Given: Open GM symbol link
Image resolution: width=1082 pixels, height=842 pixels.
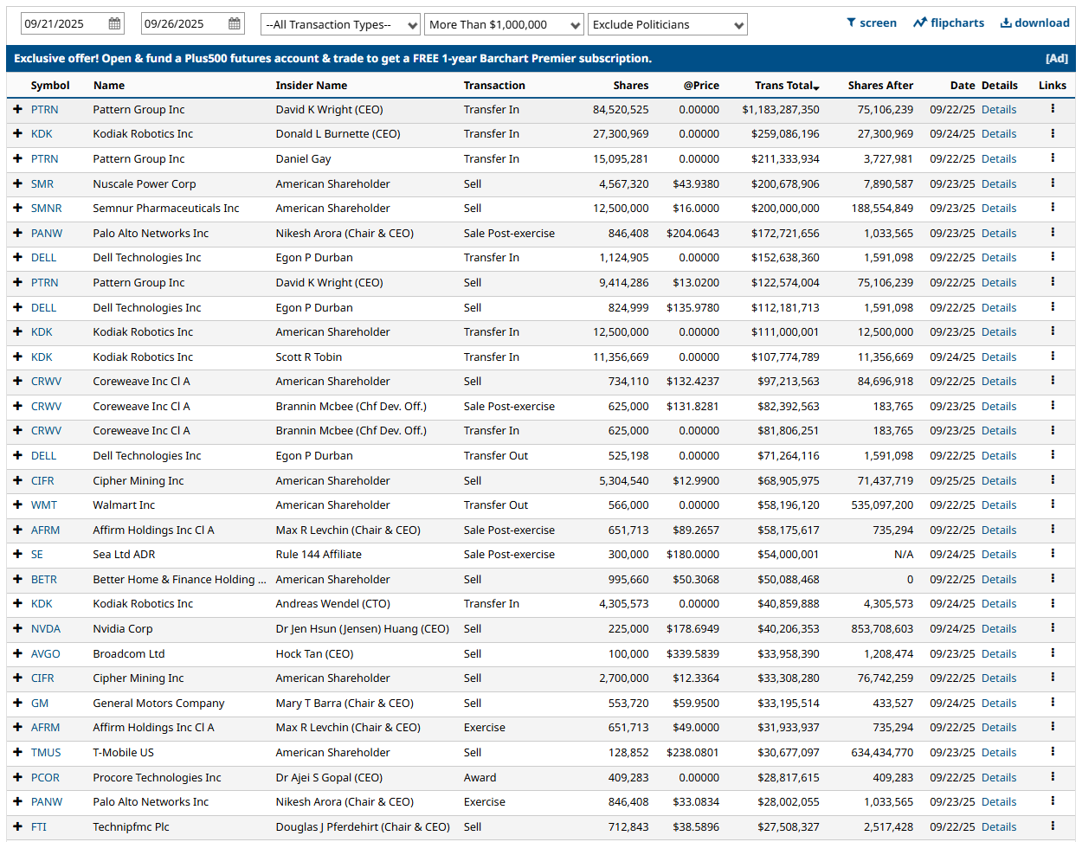Looking at the screenshot, I should (40, 704).
